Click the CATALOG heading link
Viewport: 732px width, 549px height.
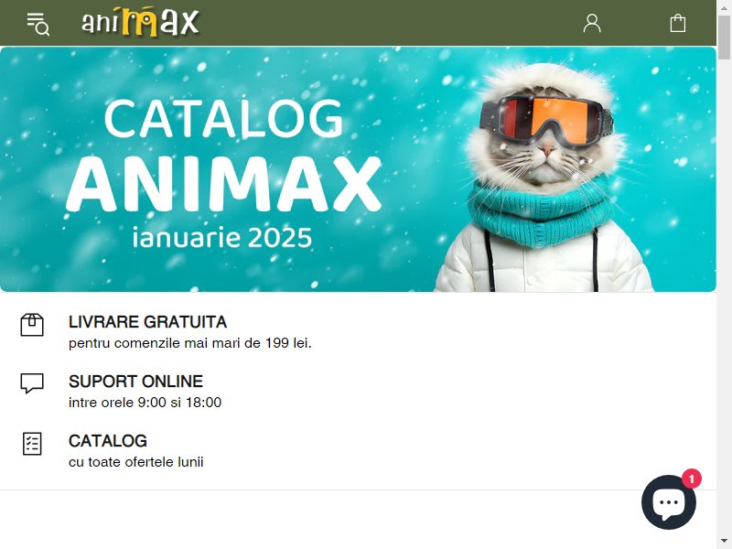pos(108,441)
